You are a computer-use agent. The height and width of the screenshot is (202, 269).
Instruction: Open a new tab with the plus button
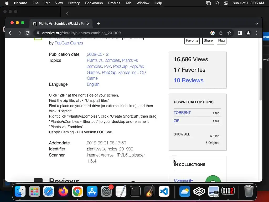click(x=98, y=24)
